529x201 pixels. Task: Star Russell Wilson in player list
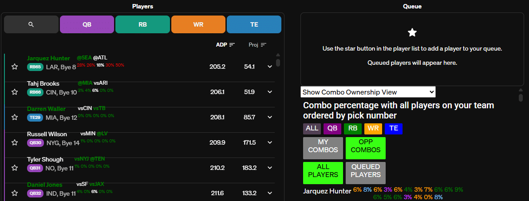pos(15,142)
